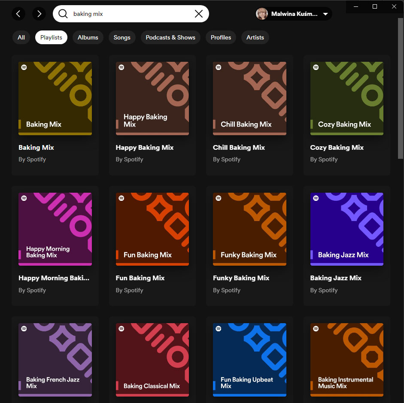Click "By Spotify" under Baking Jazz Mix
The height and width of the screenshot is (403, 404).
pos(324,291)
